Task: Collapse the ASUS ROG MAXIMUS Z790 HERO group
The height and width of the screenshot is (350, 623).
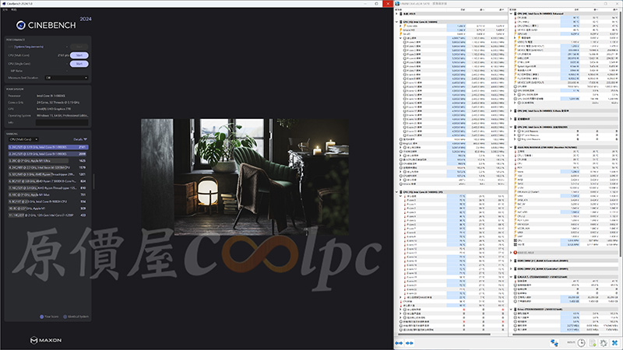Action: tap(511, 147)
